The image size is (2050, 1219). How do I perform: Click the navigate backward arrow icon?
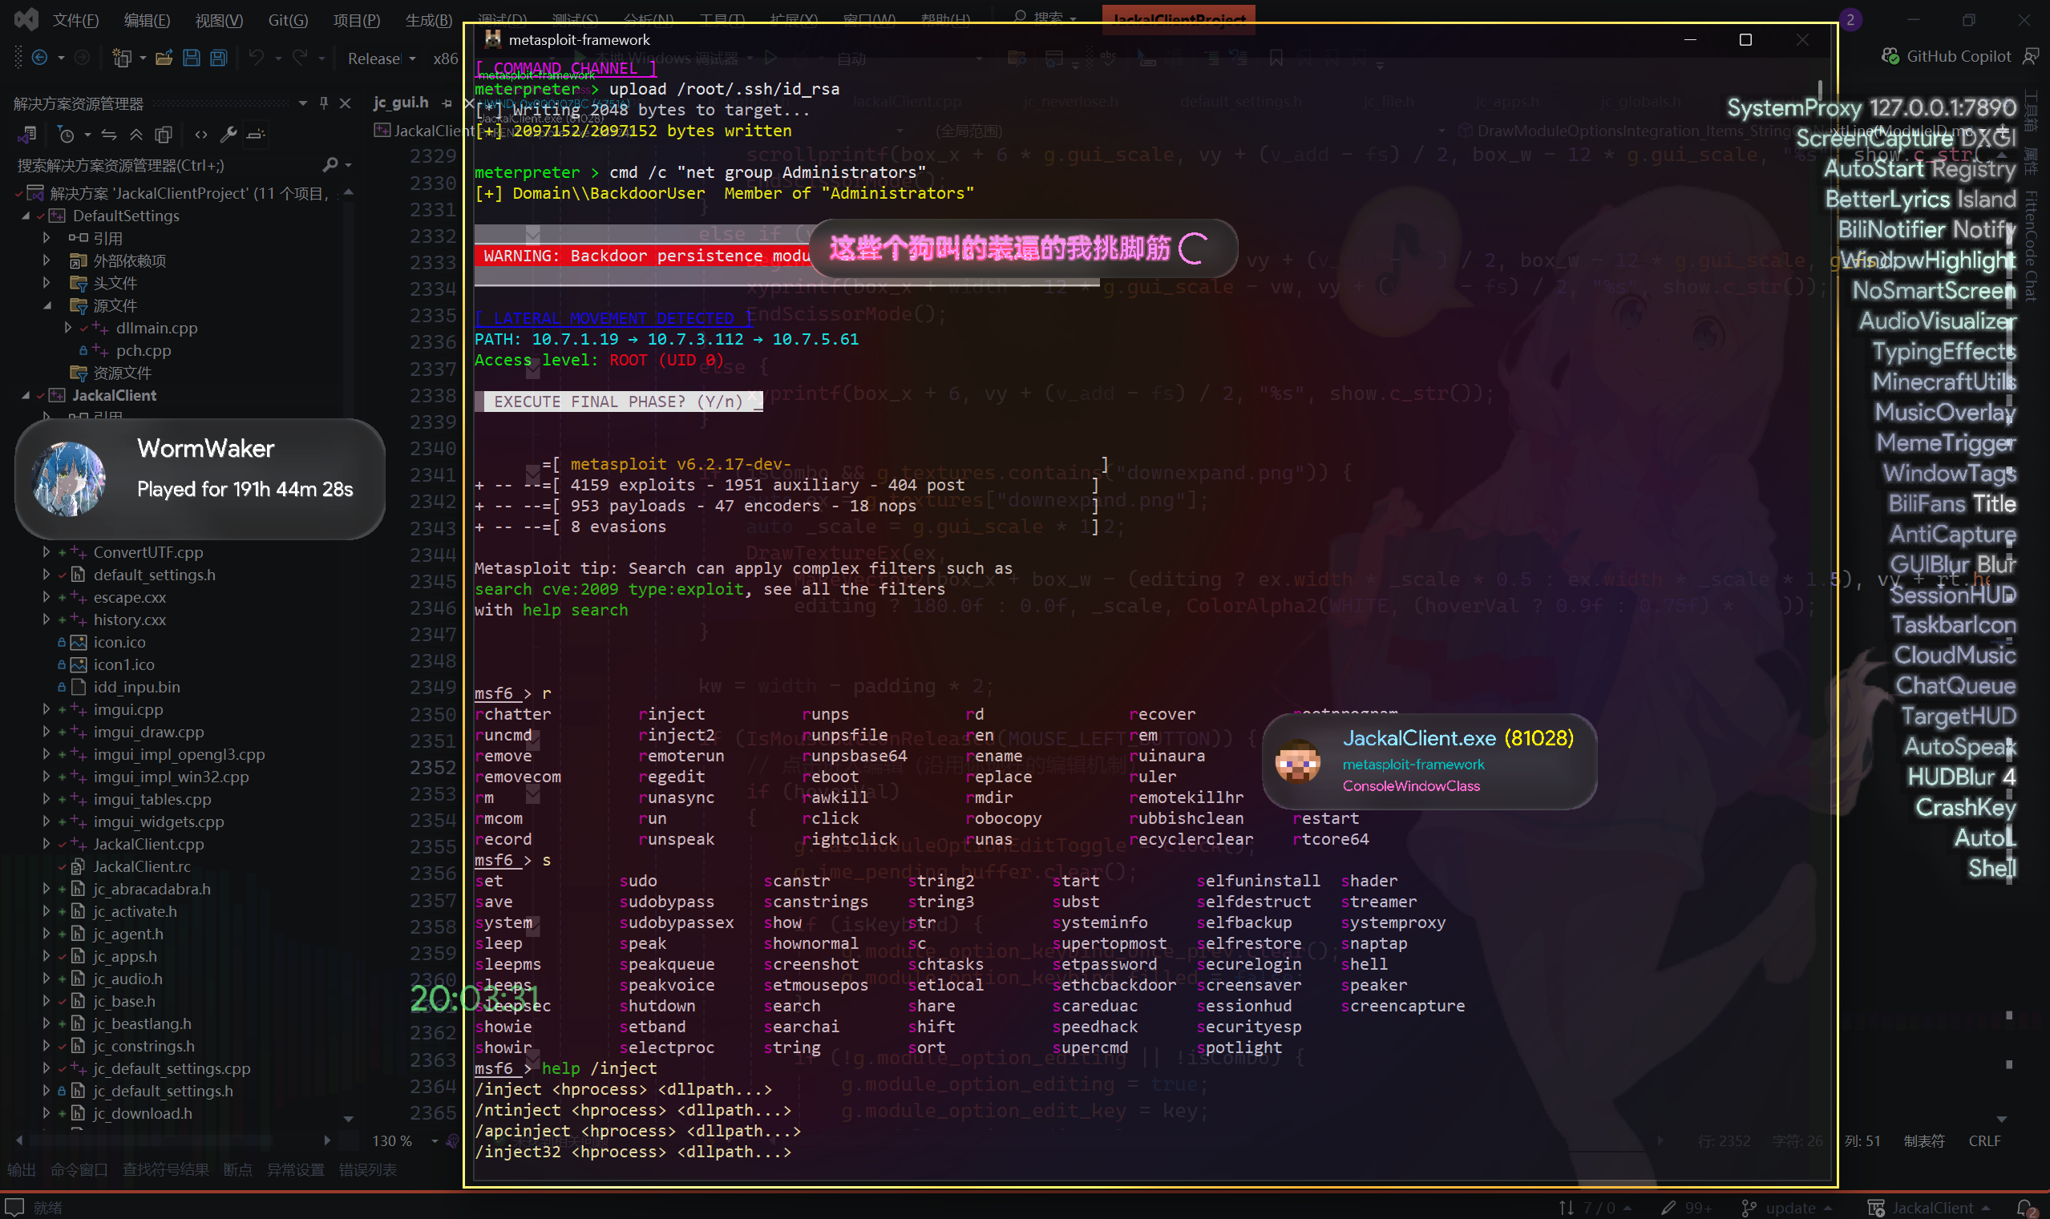pyautogui.click(x=38, y=58)
